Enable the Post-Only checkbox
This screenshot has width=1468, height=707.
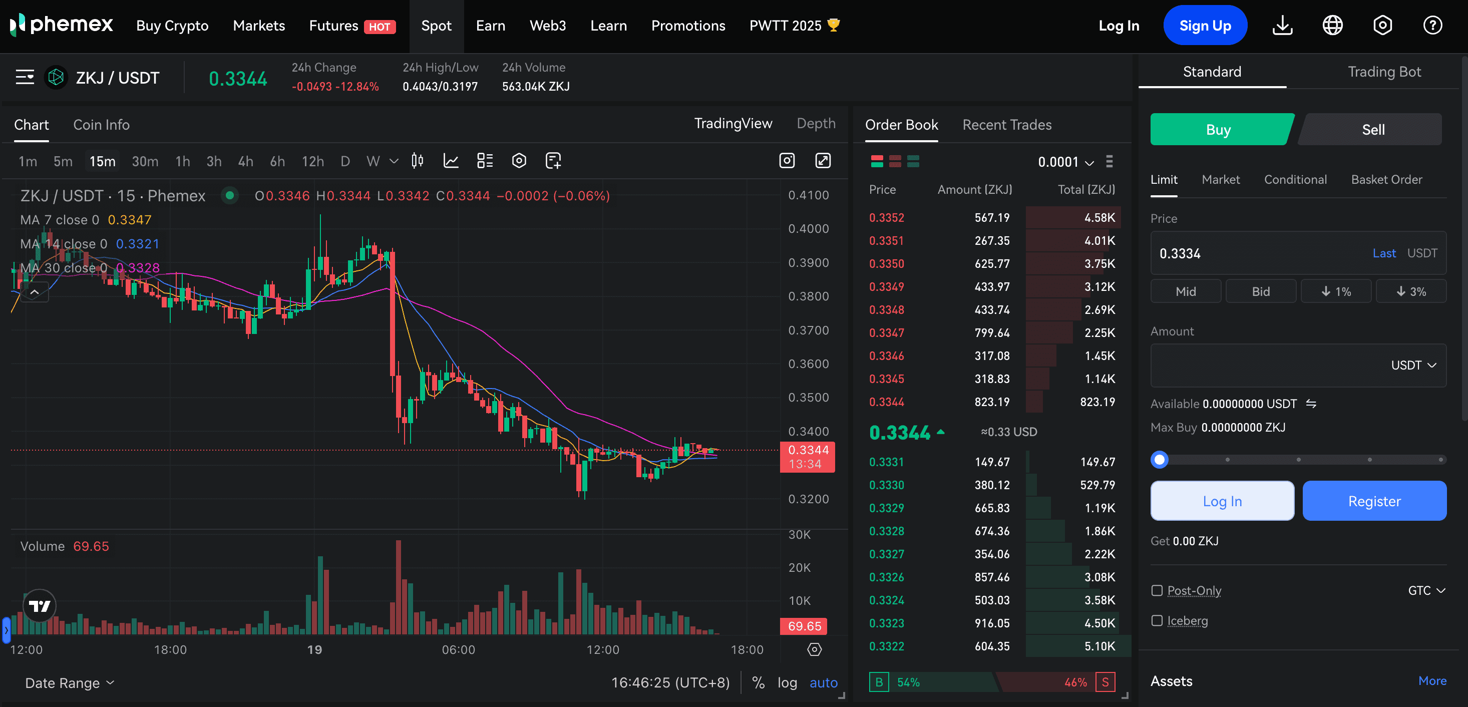[1156, 591]
